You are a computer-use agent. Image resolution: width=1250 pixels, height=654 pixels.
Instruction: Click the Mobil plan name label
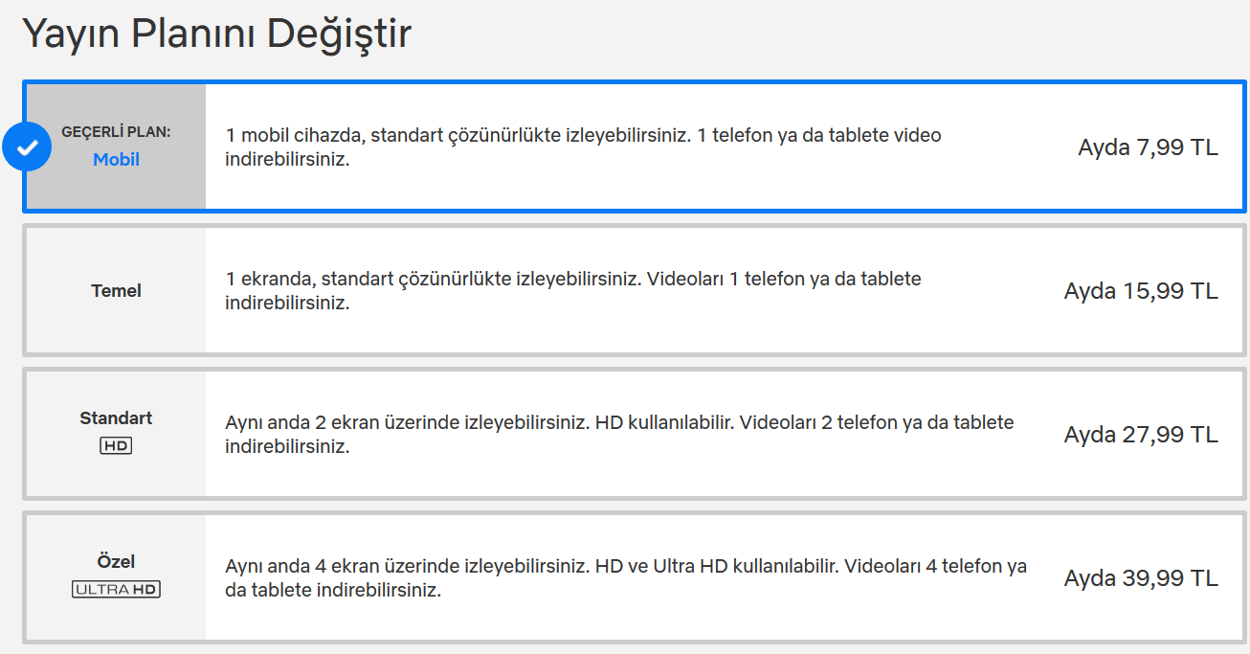[x=116, y=160]
